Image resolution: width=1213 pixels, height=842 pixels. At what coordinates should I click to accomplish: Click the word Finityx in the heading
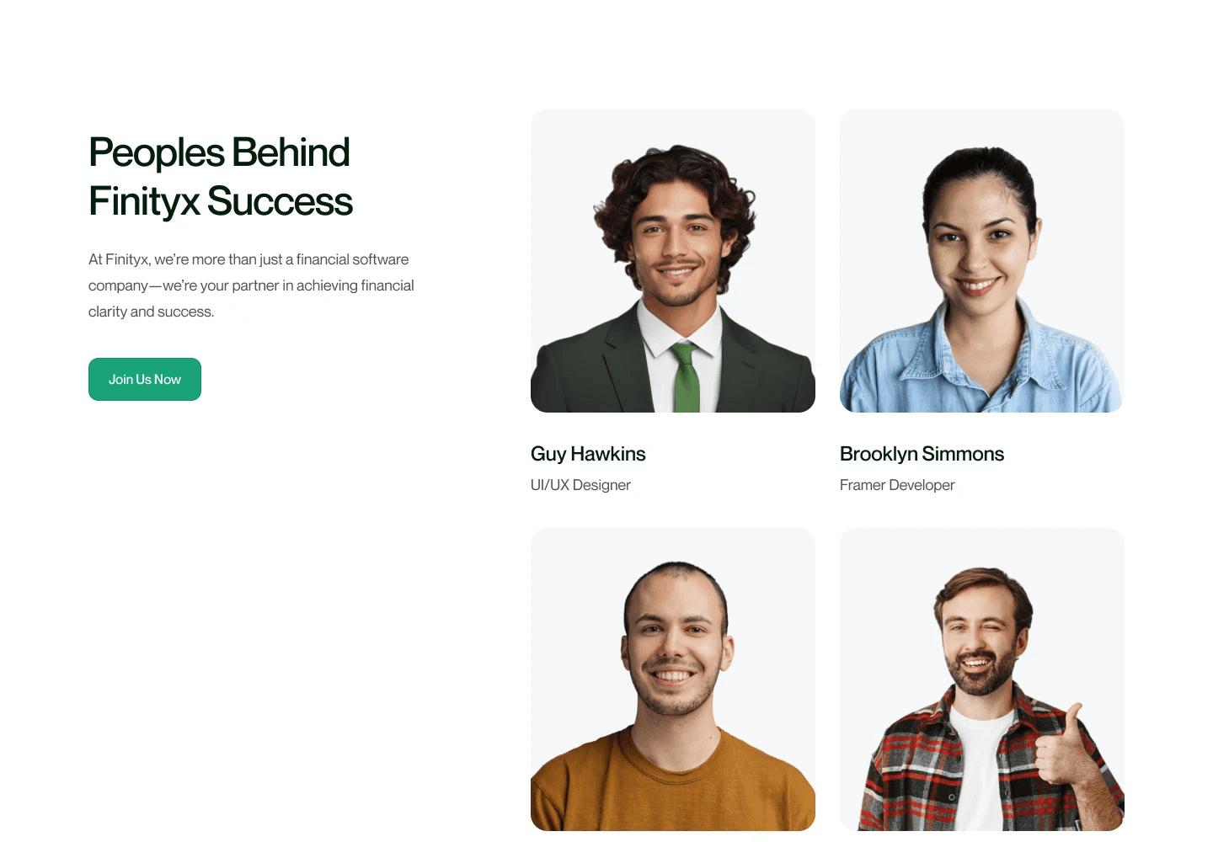144,202
